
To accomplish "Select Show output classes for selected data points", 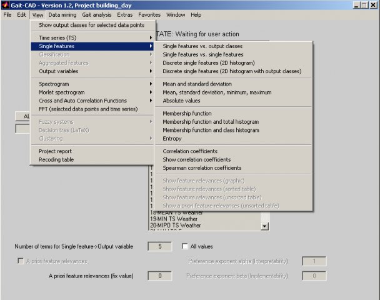I will tap(92, 25).
